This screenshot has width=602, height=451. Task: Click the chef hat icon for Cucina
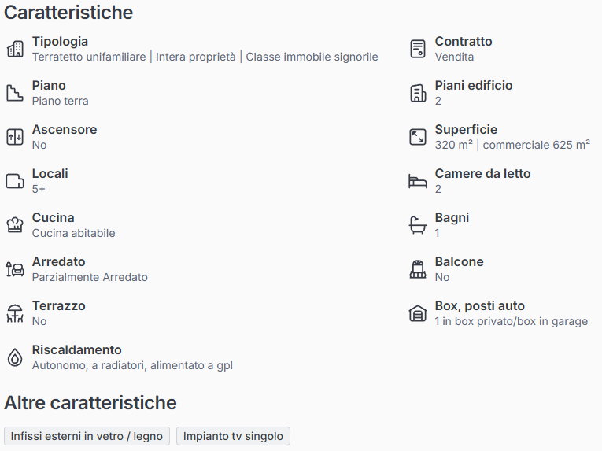15,225
